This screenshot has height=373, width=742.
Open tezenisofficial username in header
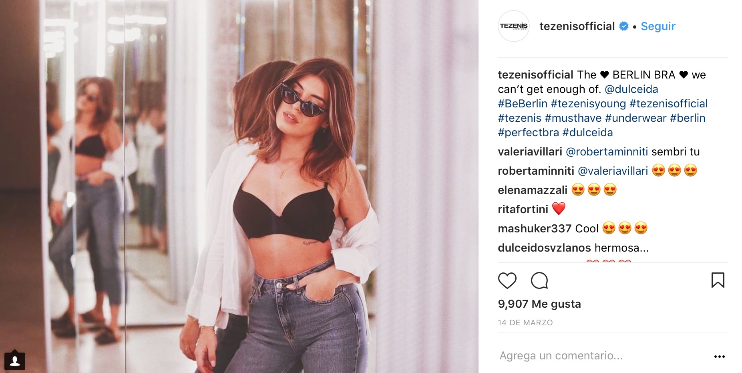(x=577, y=26)
